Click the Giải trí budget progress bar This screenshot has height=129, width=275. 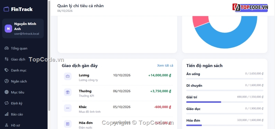point(225,102)
